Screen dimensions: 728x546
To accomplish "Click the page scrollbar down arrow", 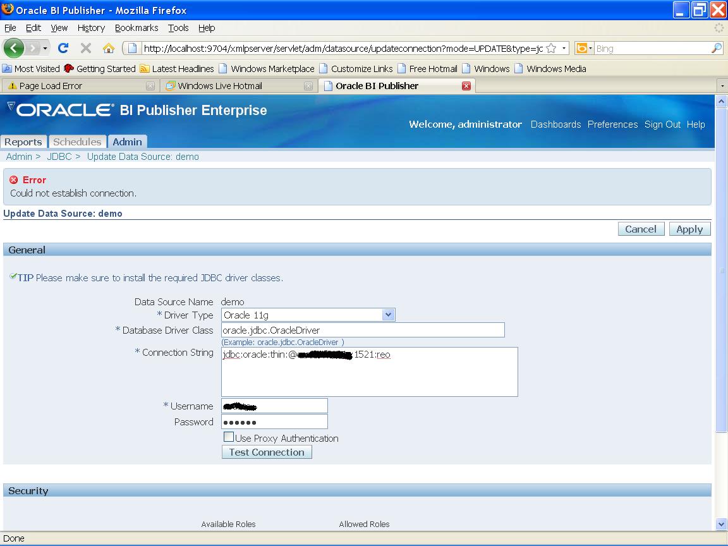I will coord(721,524).
